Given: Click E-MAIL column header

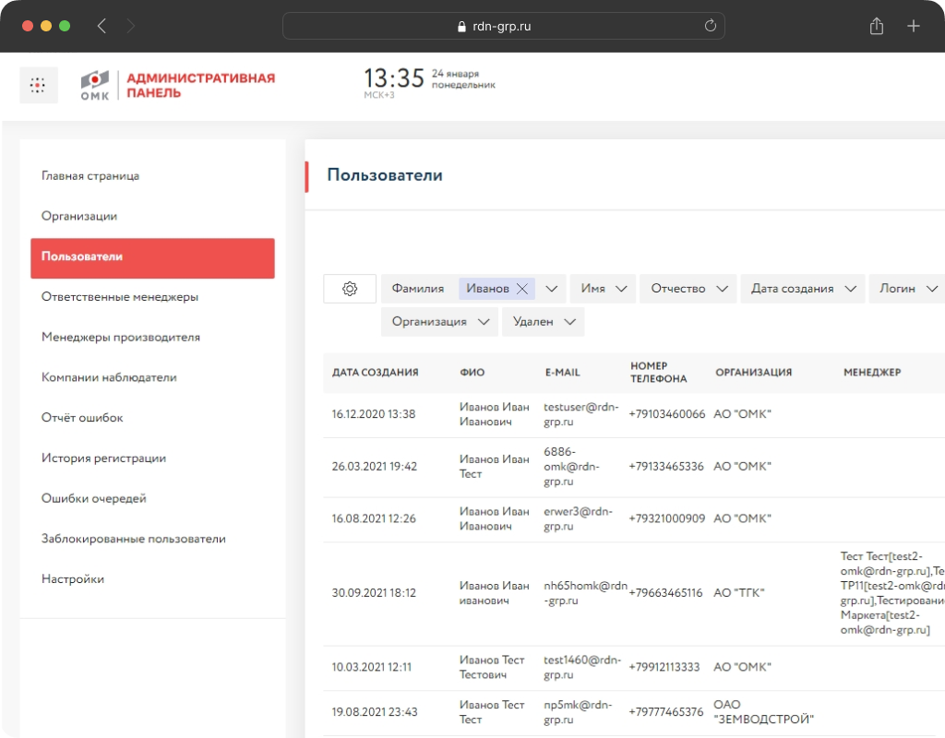Looking at the screenshot, I should tap(562, 373).
